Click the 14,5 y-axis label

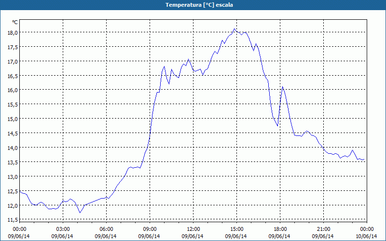tap(13, 134)
